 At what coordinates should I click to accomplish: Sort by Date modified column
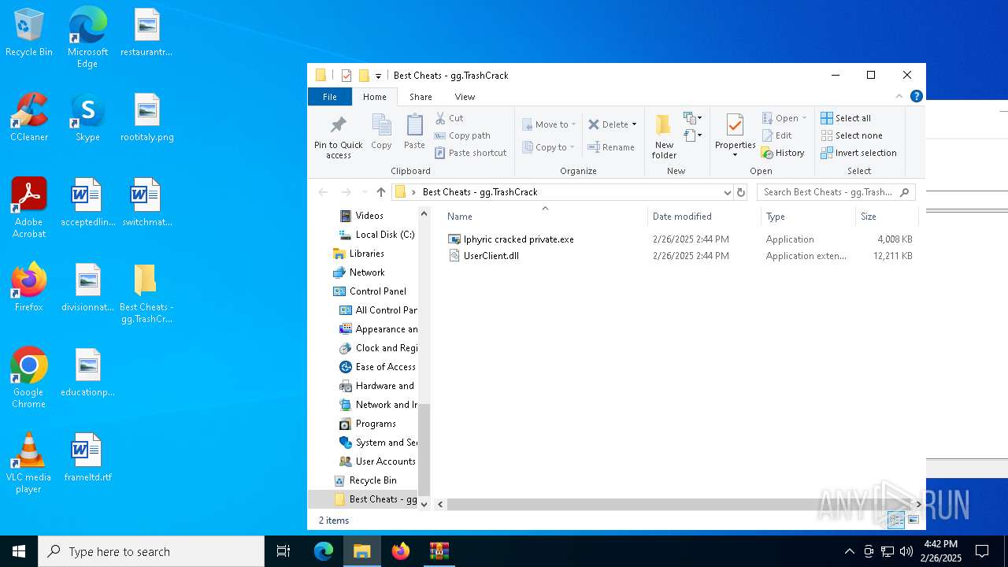click(682, 217)
